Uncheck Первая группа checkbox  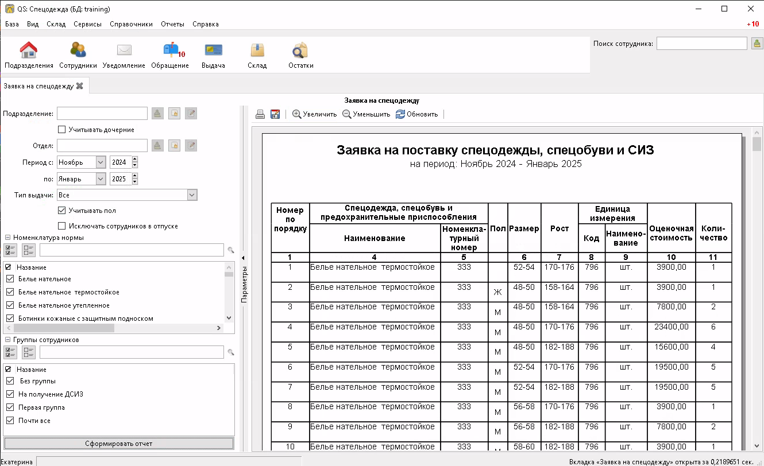click(10, 407)
